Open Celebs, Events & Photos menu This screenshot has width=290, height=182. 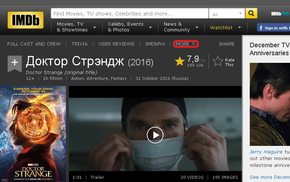[x=130, y=27]
